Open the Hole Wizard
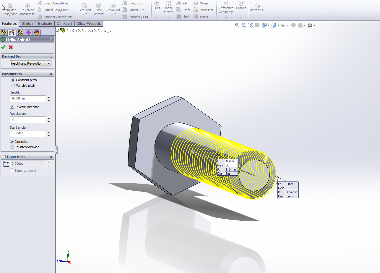The width and height of the screenshot is (380, 273). click(98, 9)
